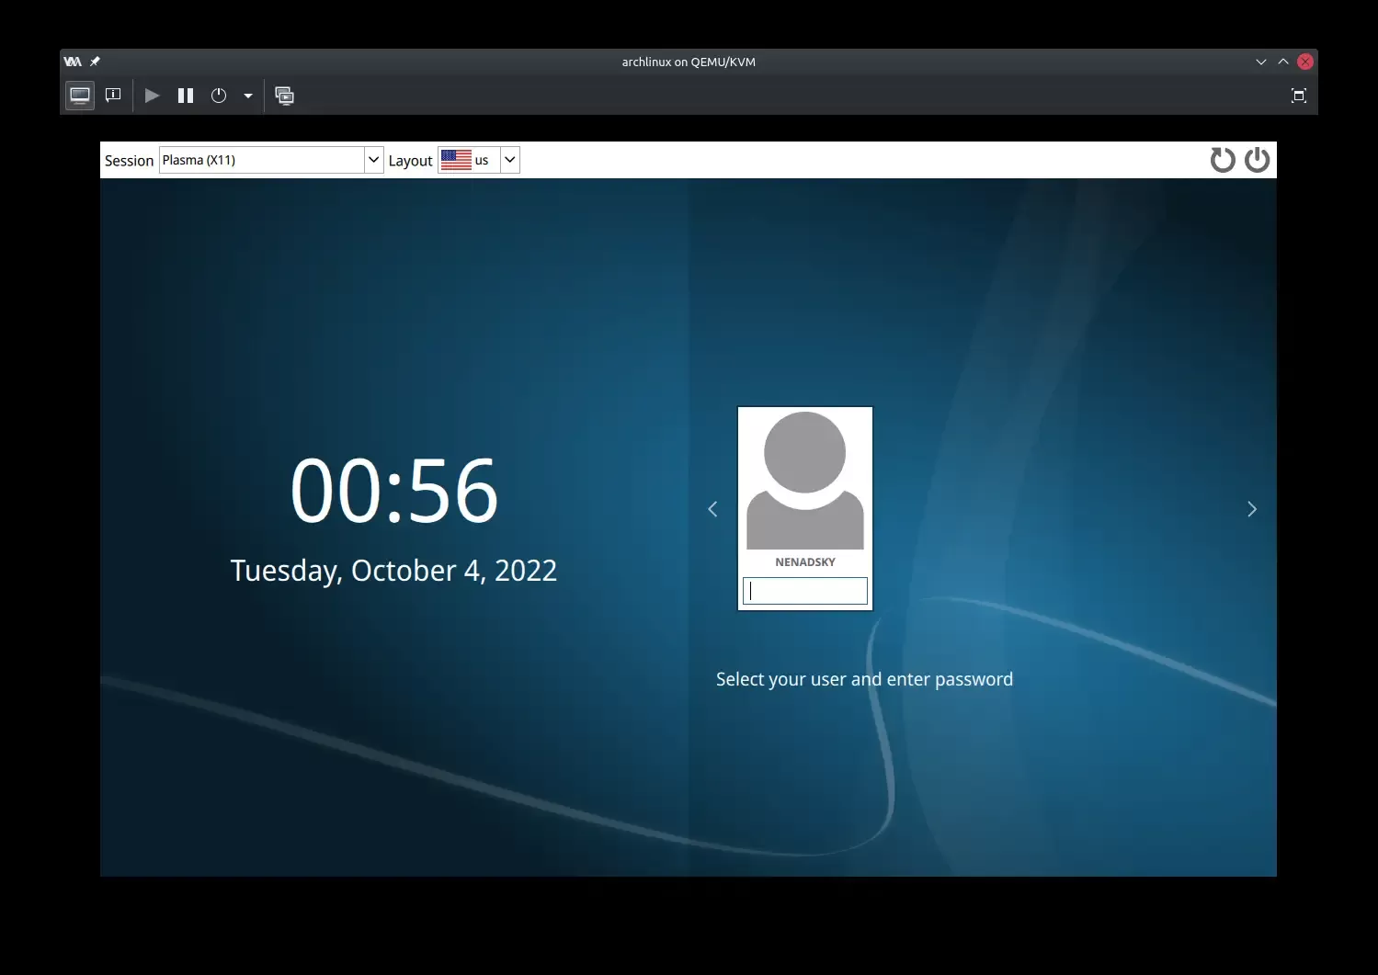Expand the shutdown options dropdown arrow

(248, 96)
